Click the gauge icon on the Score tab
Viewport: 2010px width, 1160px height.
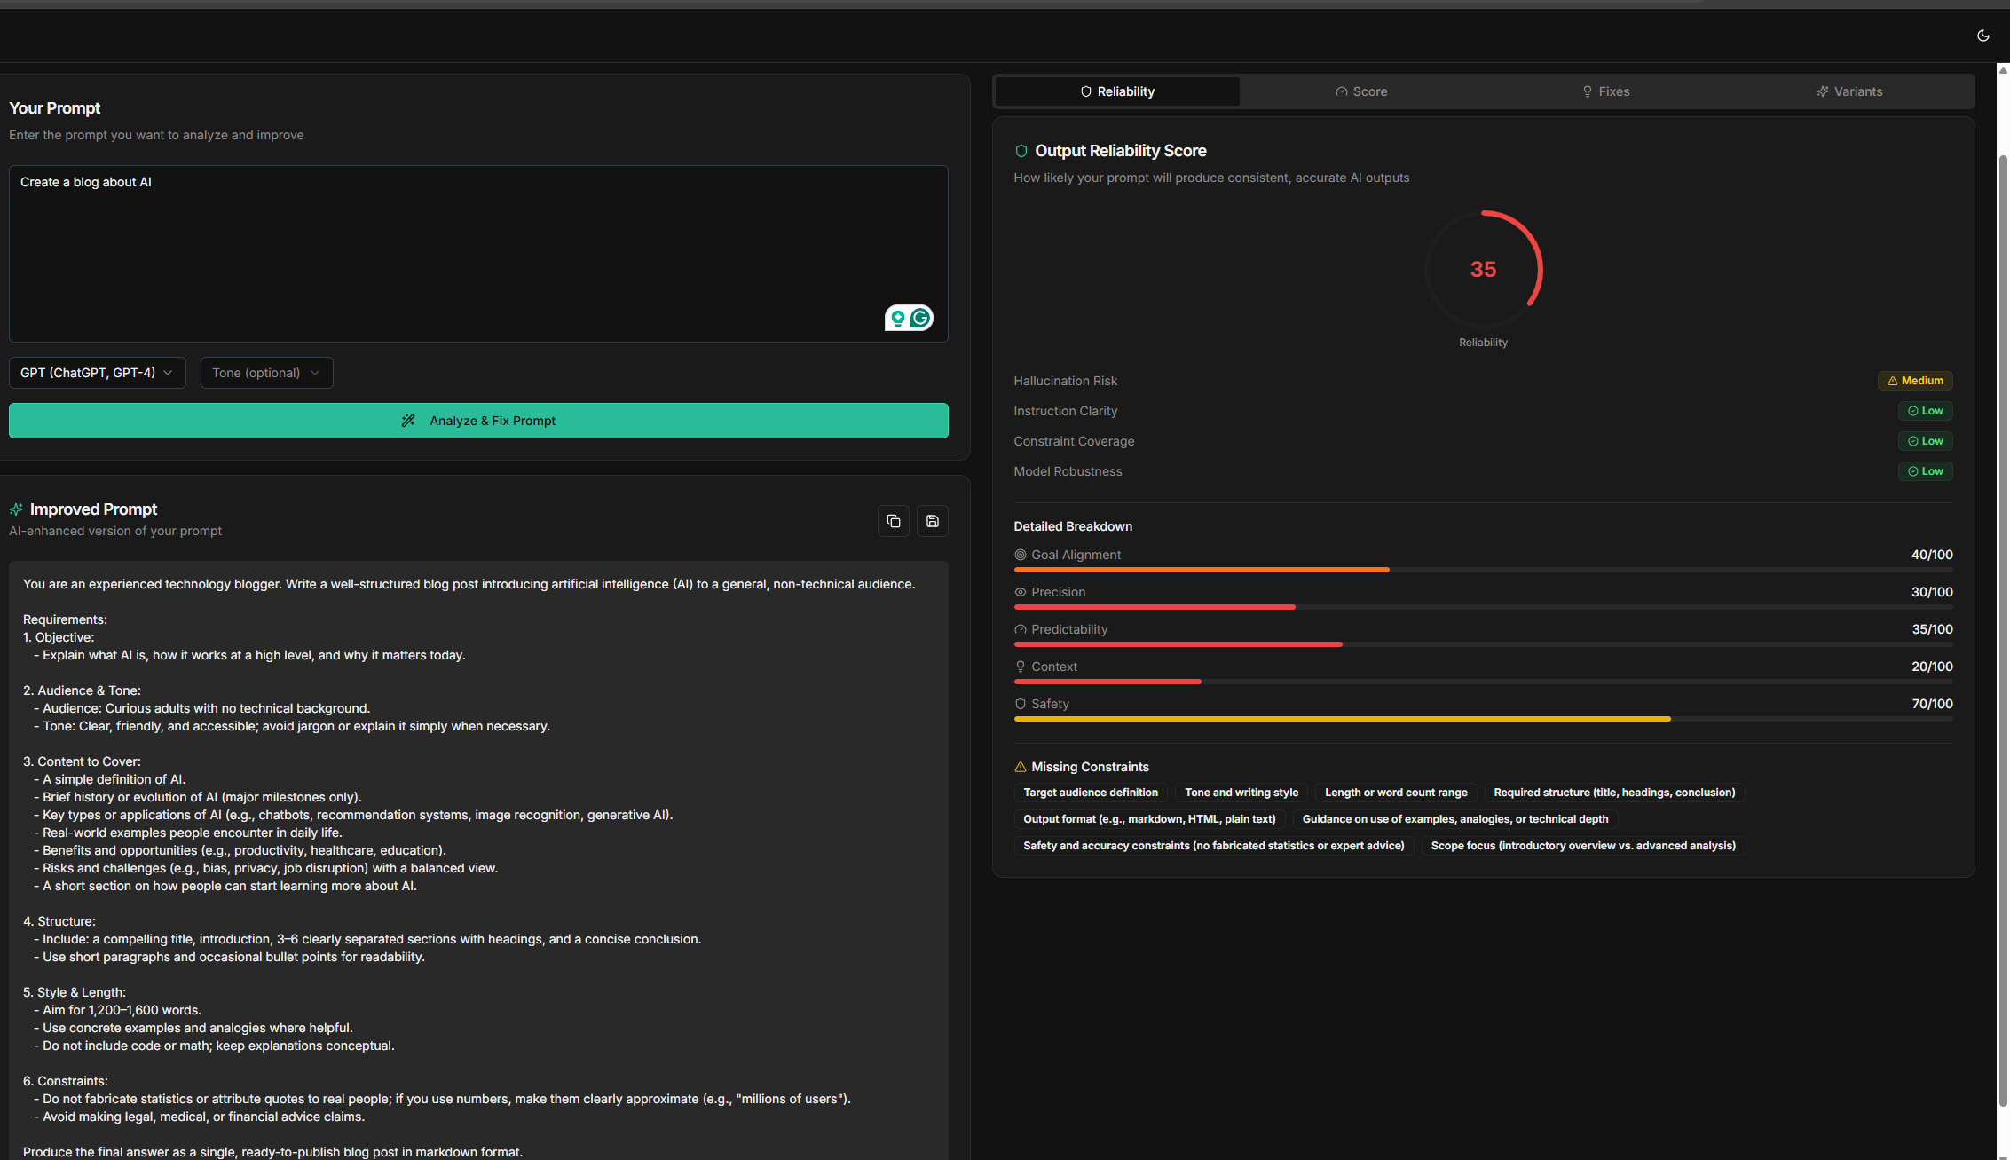click(1341, 91)
